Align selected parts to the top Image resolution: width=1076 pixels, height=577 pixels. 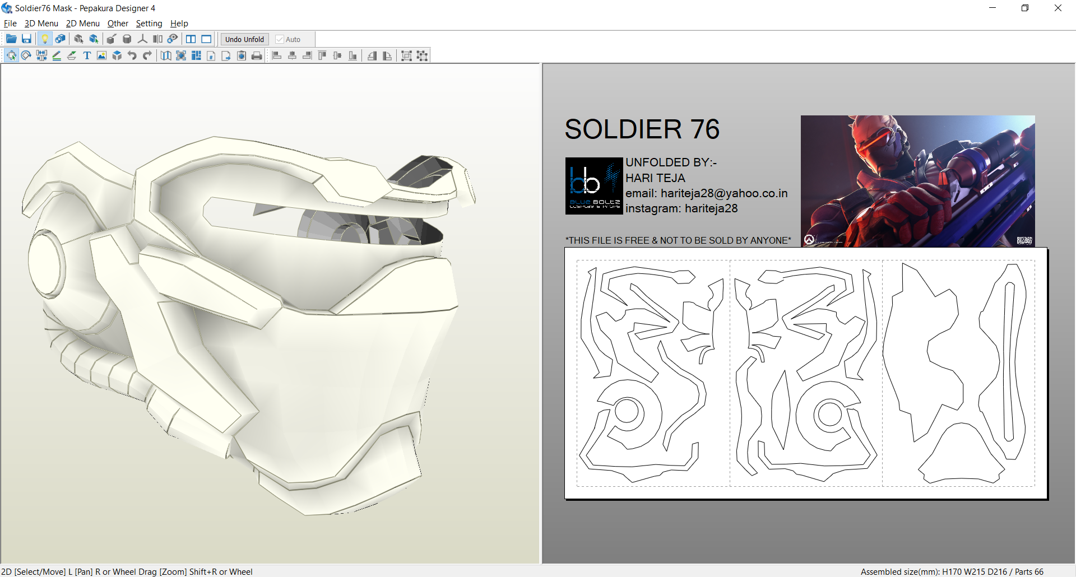pos(322,55)
